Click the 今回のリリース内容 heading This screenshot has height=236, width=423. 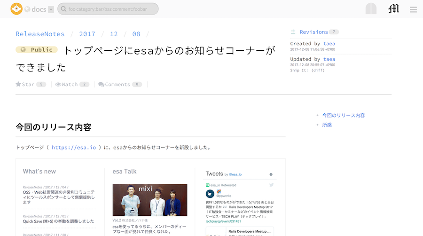54,127
